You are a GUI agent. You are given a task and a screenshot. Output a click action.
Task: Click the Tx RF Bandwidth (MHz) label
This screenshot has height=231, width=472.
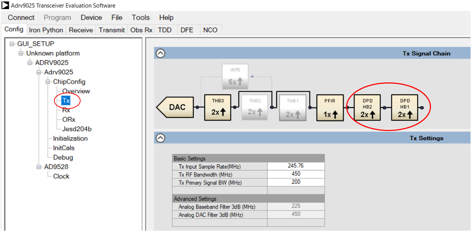(x=205, y=175)
